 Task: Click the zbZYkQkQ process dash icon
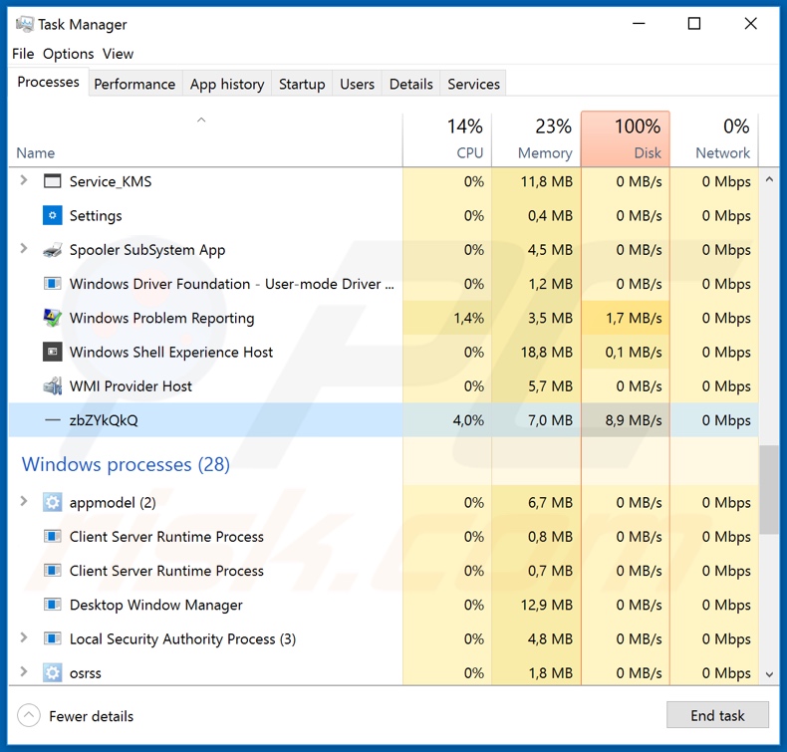pos(52,420)
